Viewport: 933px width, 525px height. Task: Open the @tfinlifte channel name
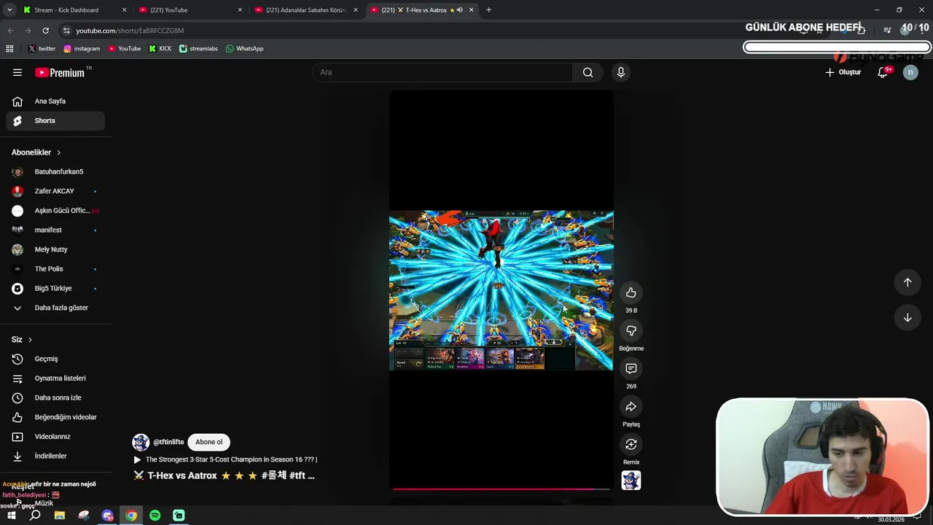pos(168,442)
